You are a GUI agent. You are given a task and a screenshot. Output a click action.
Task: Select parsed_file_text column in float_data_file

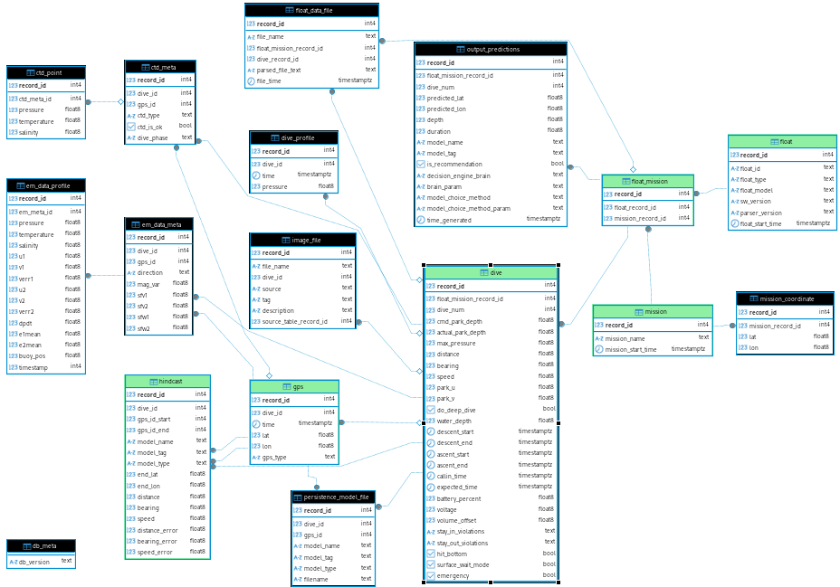tap(311, 71)
